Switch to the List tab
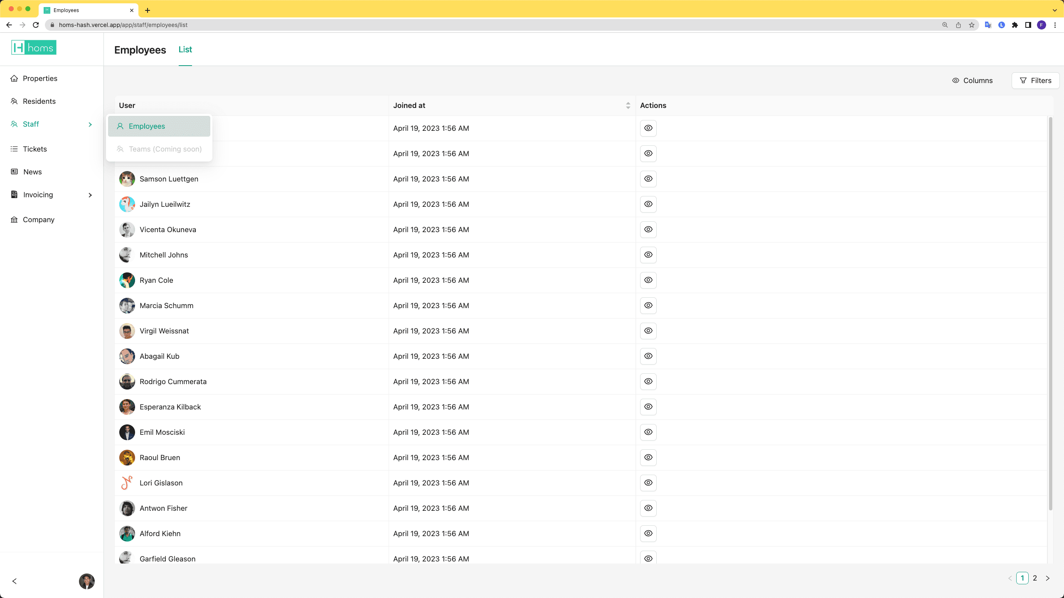 (185, 50)
